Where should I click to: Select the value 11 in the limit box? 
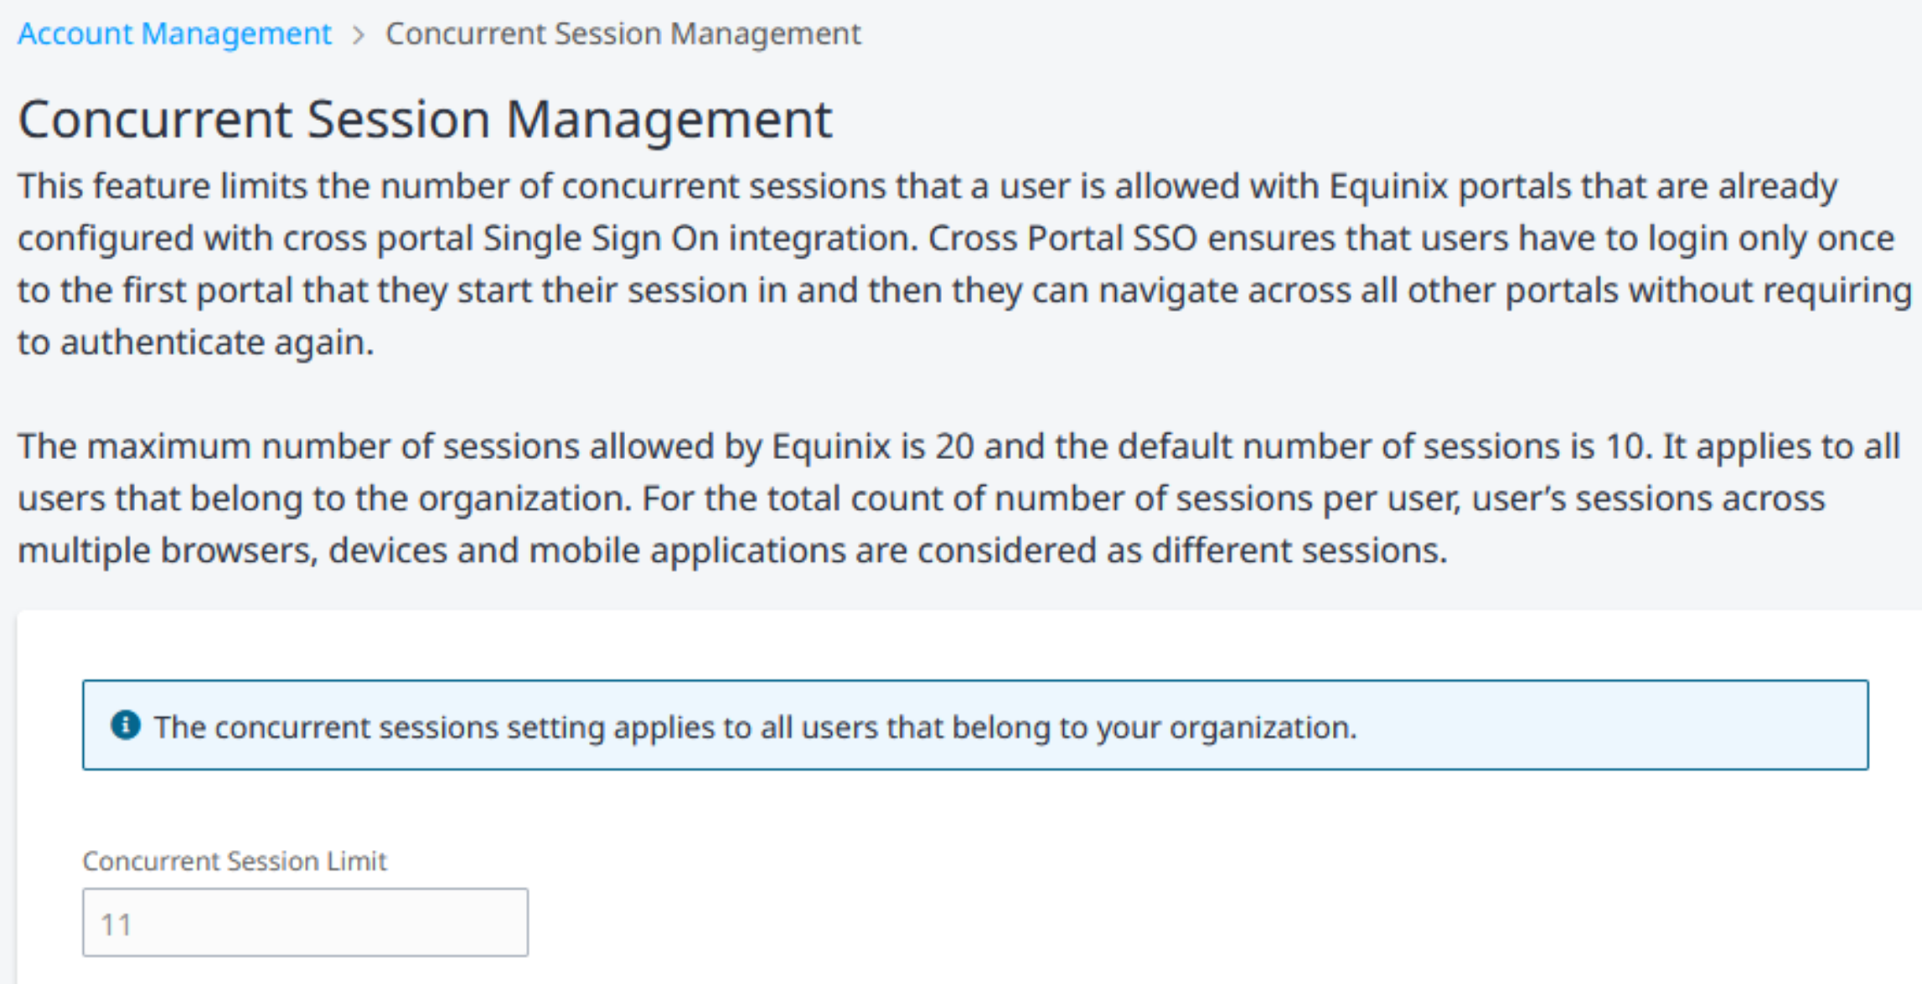[116, 925]
